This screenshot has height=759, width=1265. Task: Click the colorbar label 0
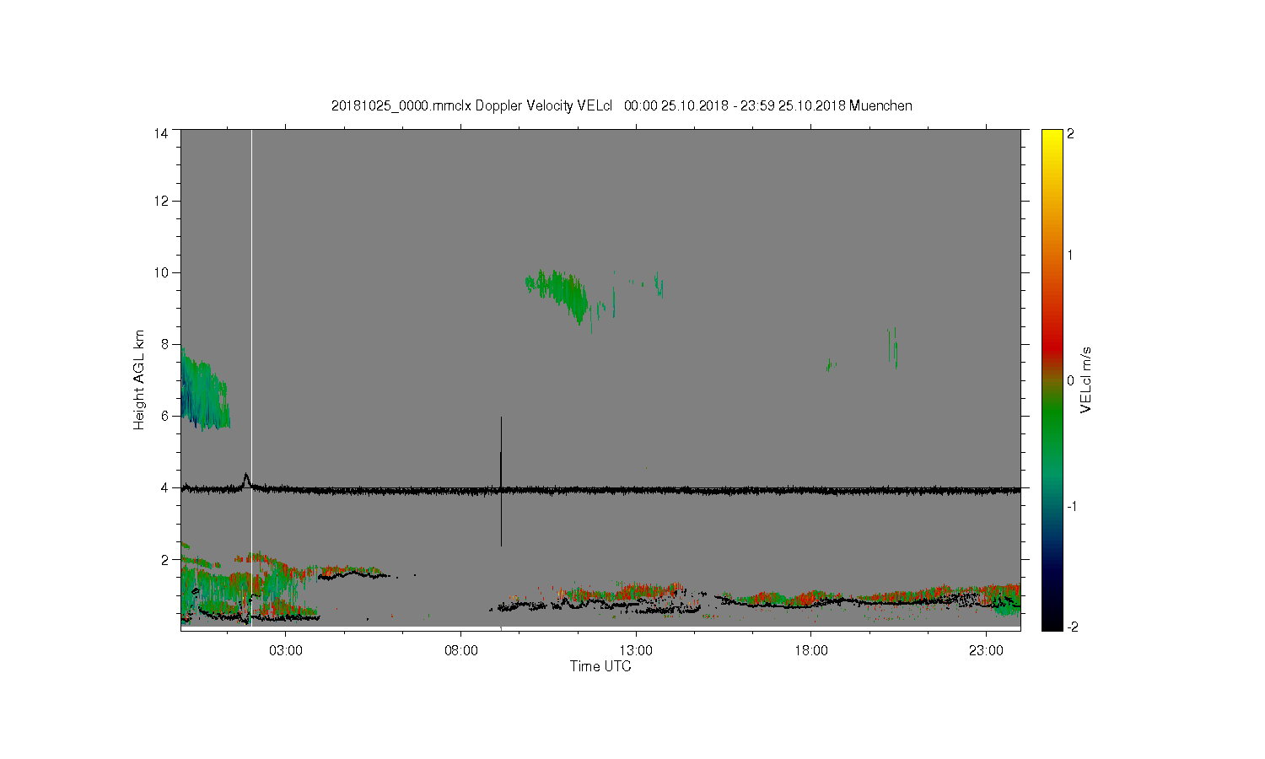click(x=1071, y=380)
